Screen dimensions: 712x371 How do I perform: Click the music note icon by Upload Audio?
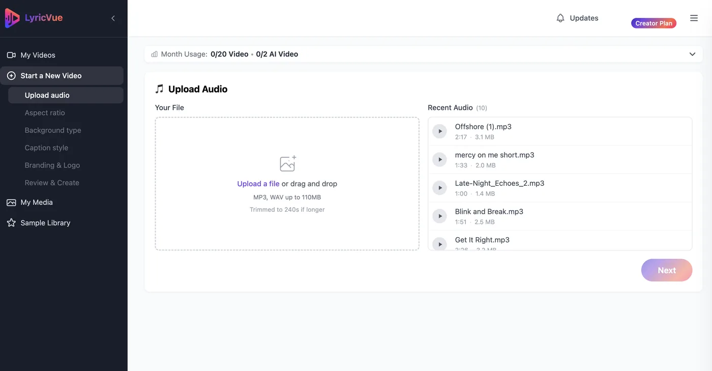[x=160, y=89]
